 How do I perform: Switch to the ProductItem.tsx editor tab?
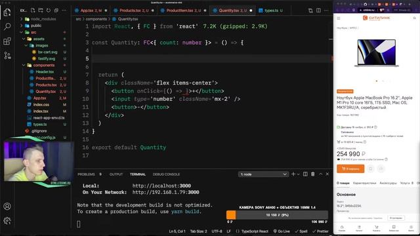183,10
